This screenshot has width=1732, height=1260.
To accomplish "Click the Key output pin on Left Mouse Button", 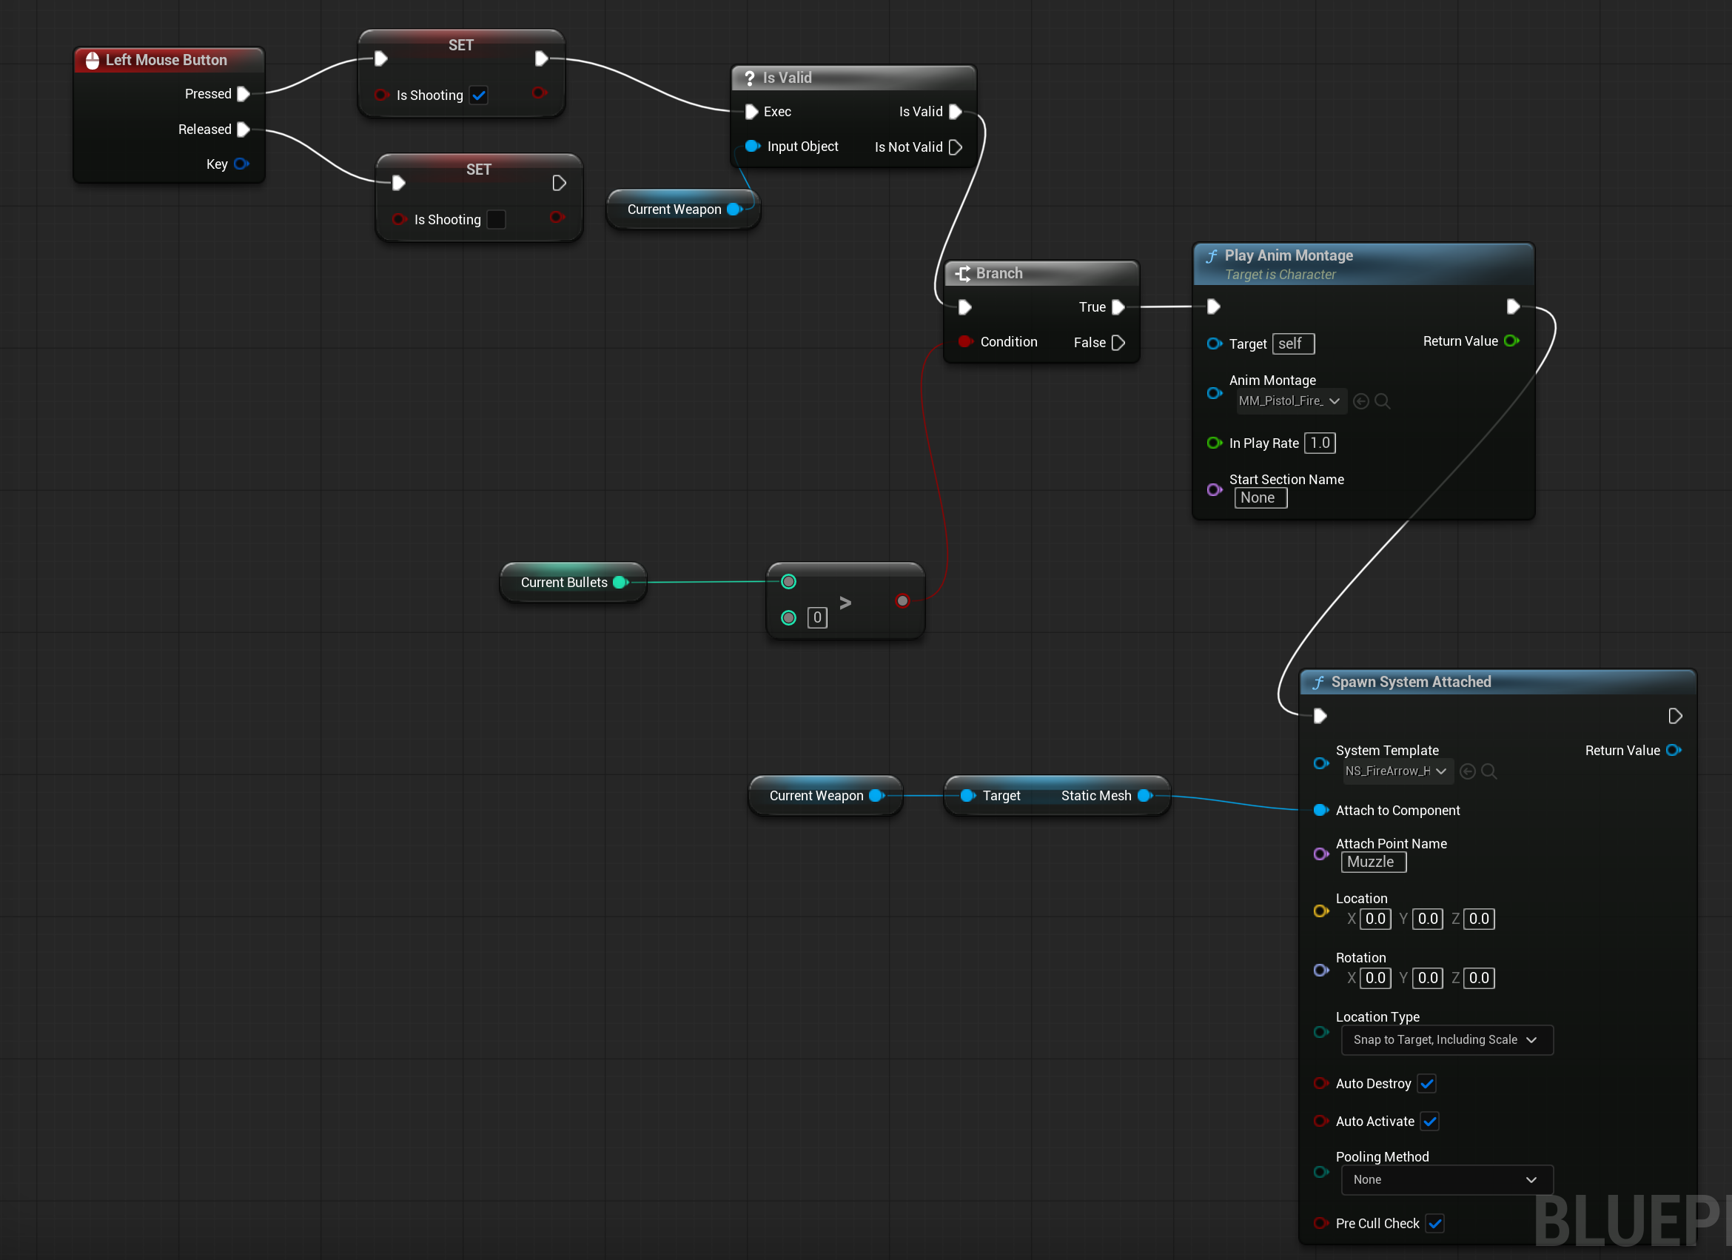I will click(241, 164).
